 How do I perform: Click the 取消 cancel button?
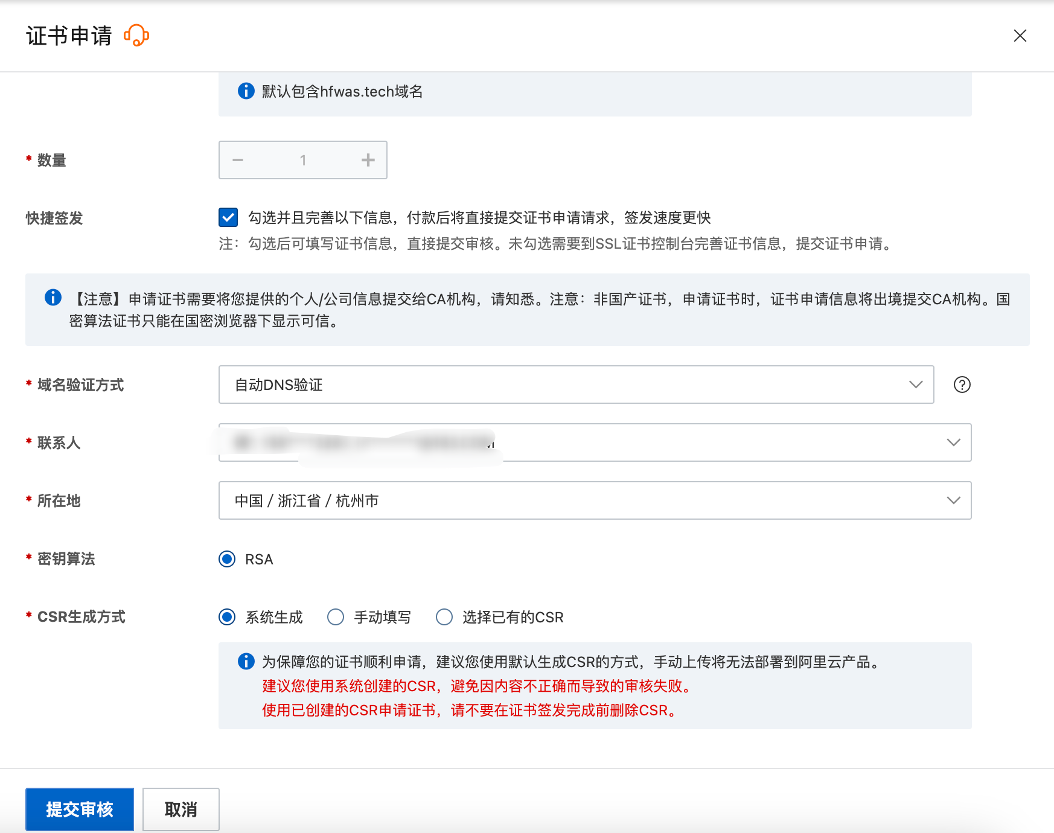tap(180, 809)
